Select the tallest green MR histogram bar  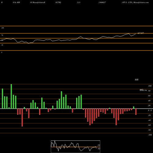pos(11,96)
